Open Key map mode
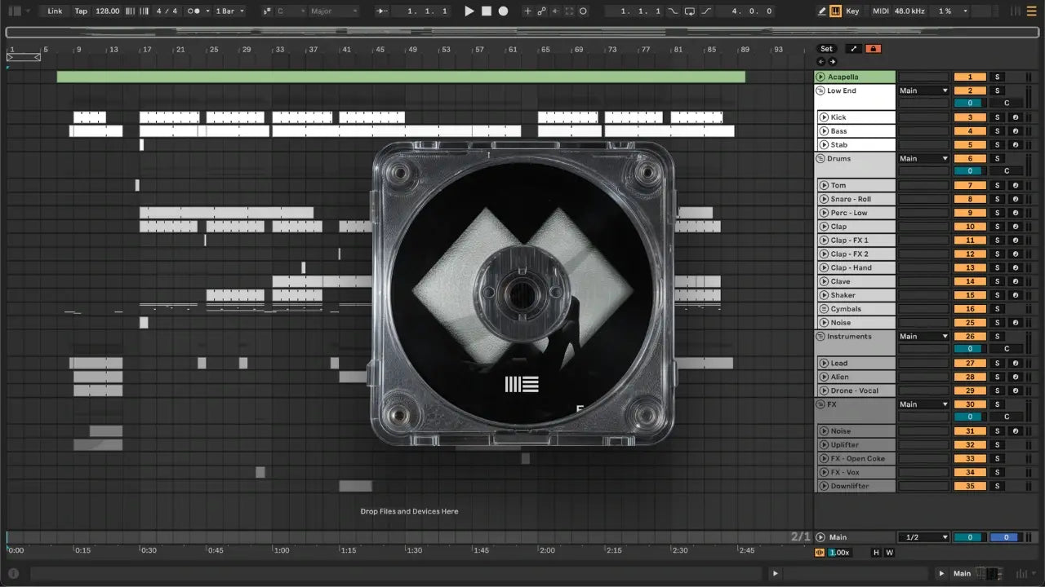This screenshot has width=1045, height=587. (852, 11)
